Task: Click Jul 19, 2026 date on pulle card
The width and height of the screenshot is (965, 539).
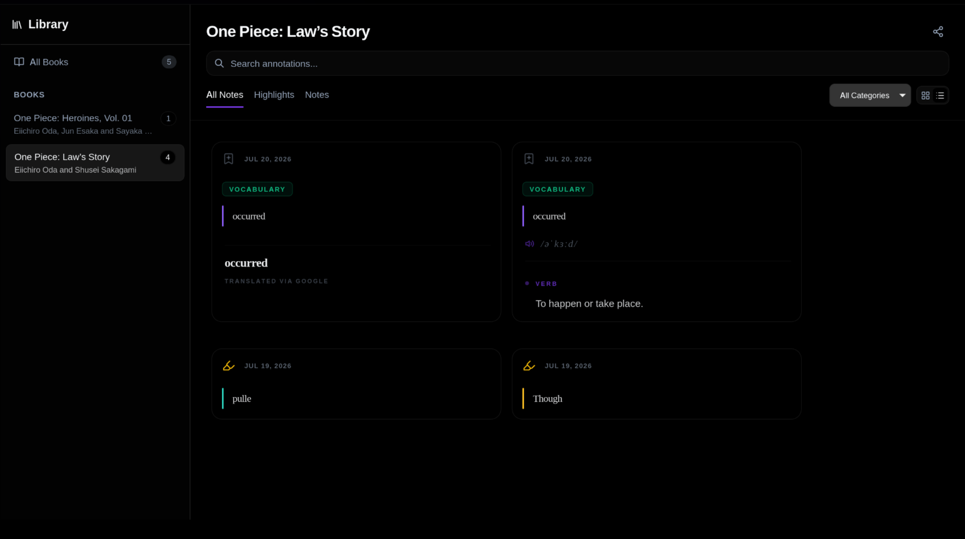Action: (x=268, y=366)
